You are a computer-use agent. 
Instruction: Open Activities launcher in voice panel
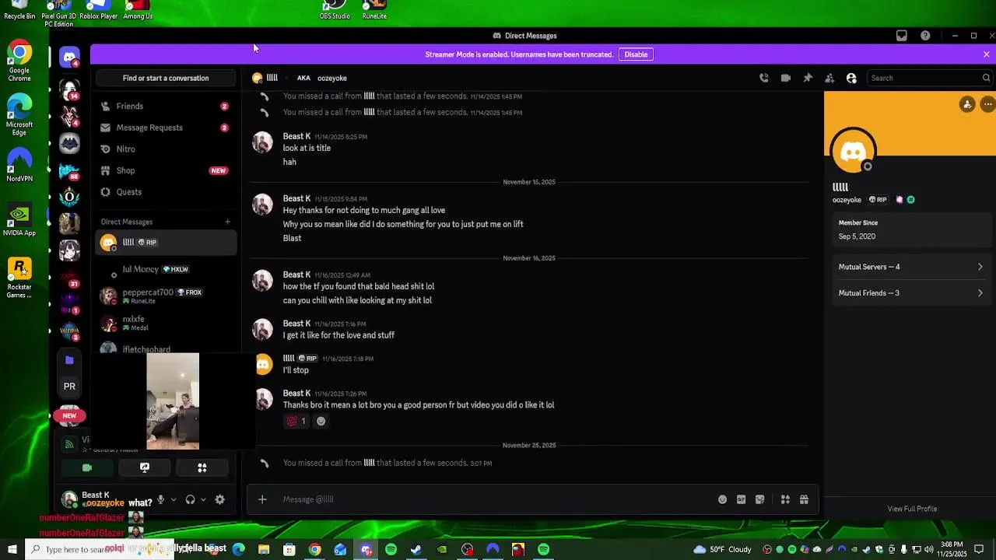point(202,467)
